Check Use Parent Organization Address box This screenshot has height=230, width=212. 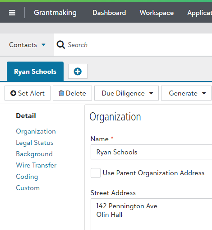[x=96, y=173]
